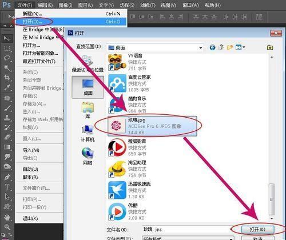Choose 导入(M) from File menu
Viewport: 286px width, 240px height.
(x=31, y=150)
